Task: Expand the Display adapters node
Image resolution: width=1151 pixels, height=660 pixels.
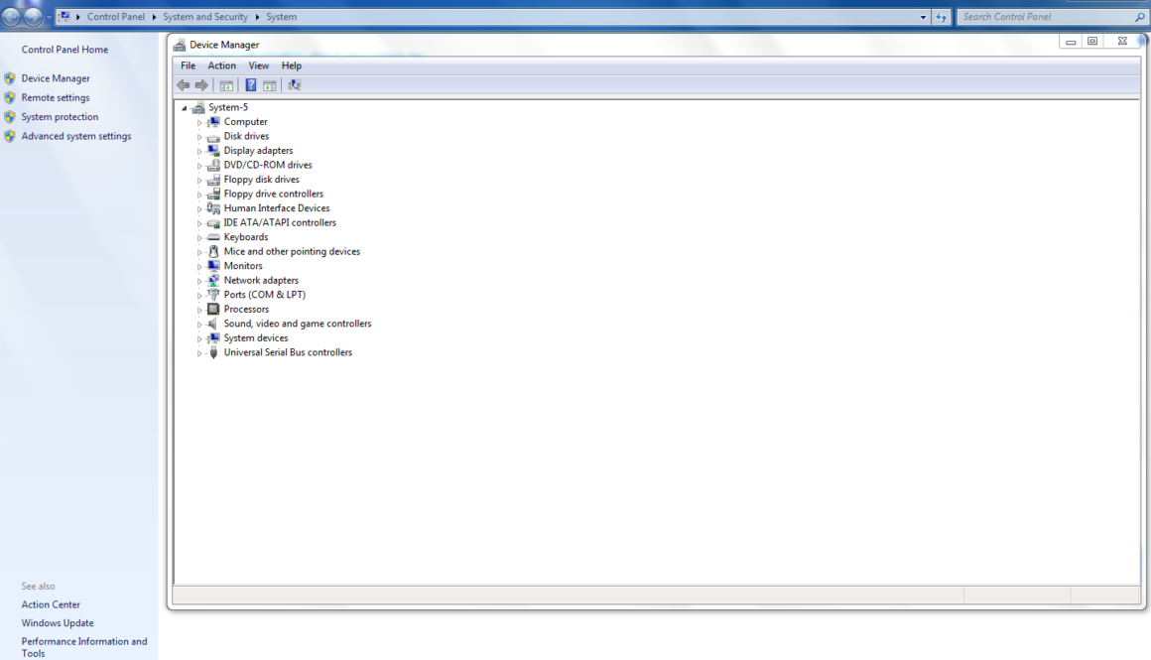Action: 199,152
